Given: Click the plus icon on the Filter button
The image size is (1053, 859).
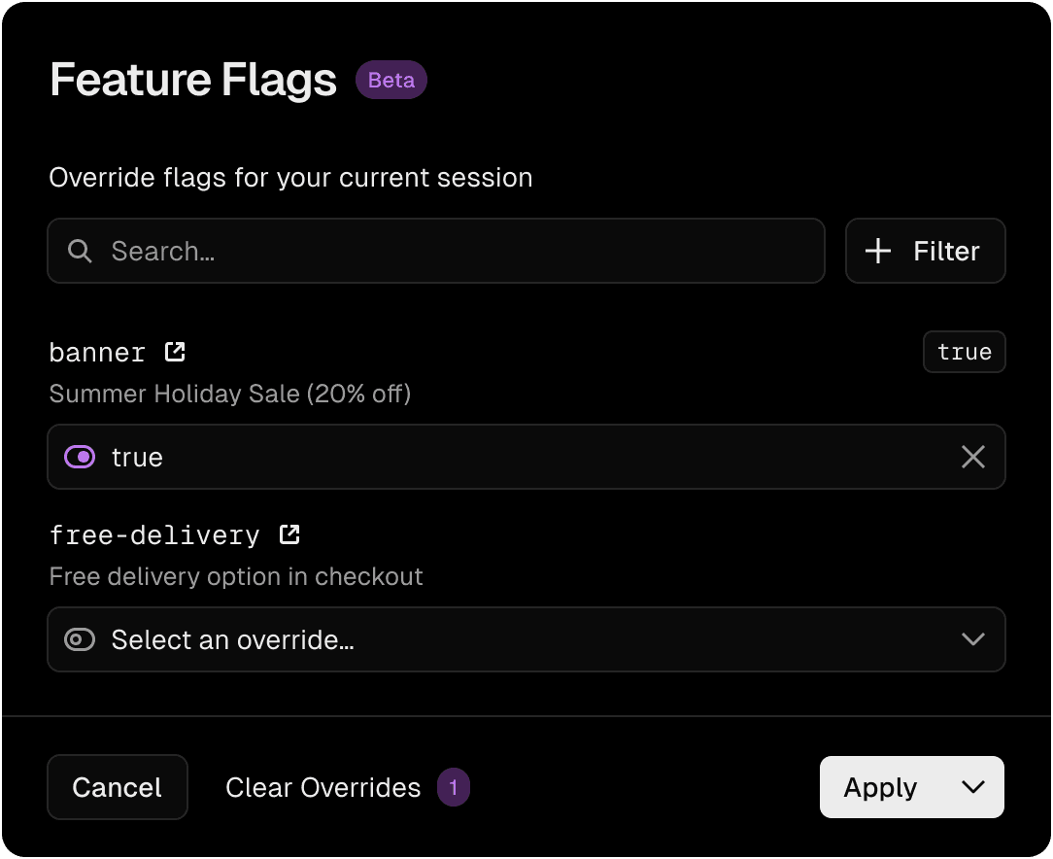Looking at the screenshot, I should pyautogui.click(x=877, y=251).
